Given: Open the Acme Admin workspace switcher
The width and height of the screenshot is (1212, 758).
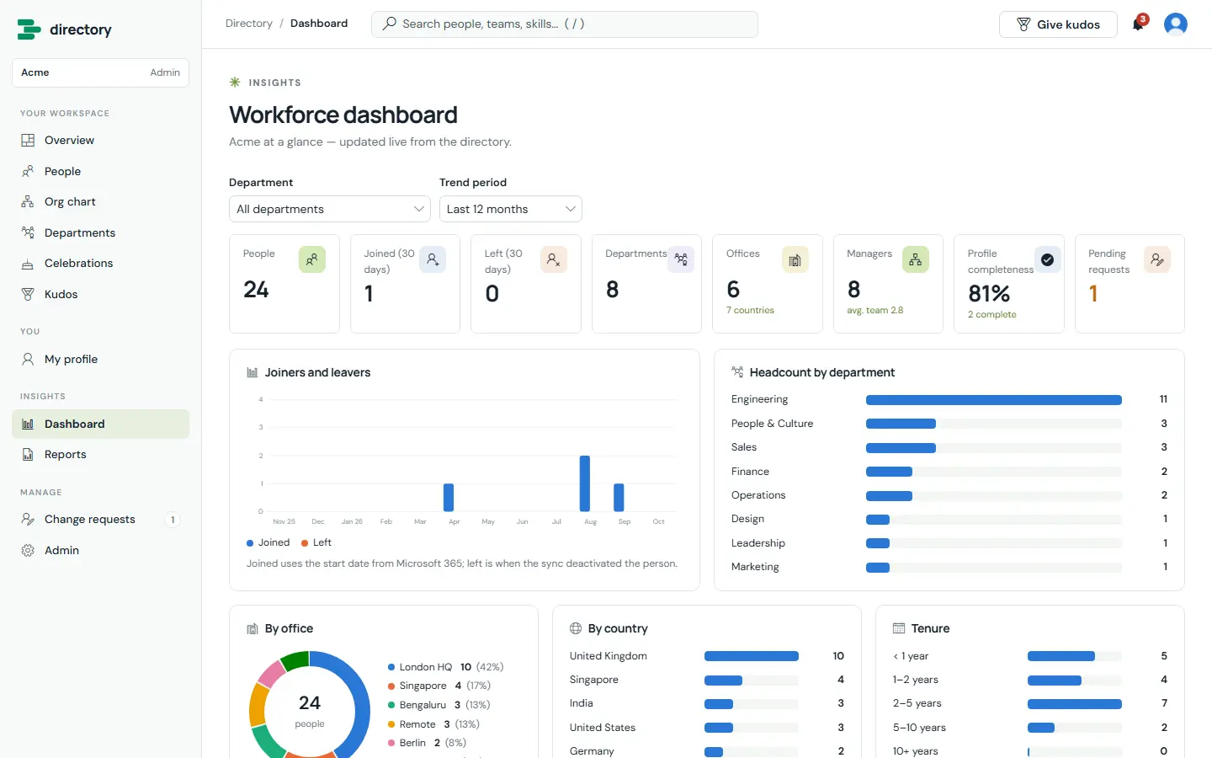Looking at the screenshot, I should [x=100, y=72].
